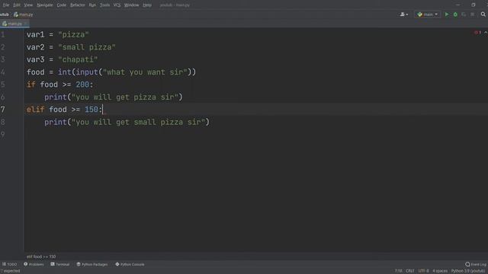The height and width of the screenshot is (274, 488).
Task: Close the main.py editor tab
Action: pyautogui.click(x=26, y=24)
